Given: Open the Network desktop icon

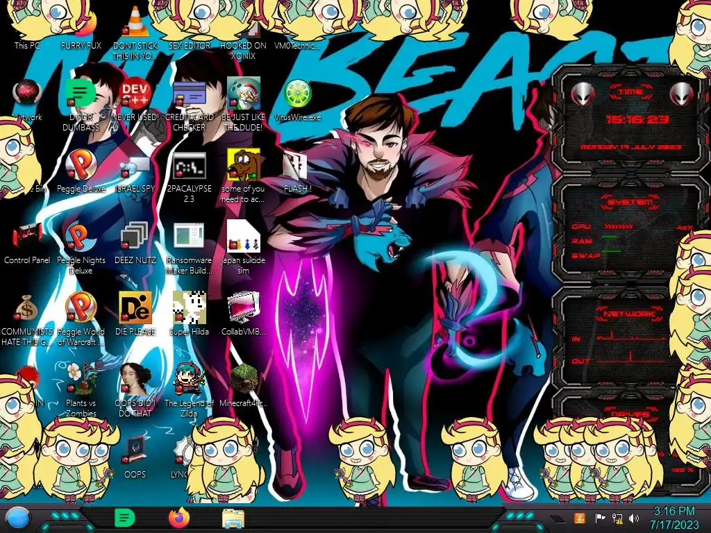Looking at the screenshot, I should (27, 93).
